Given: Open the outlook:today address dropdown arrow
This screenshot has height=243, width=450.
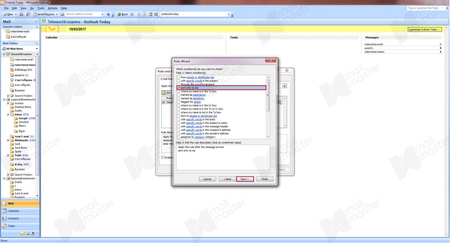Looking at the screenshot, I should point(229,14).
